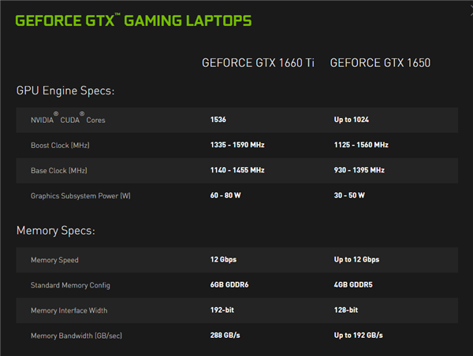Click the 60 - 80 W power value
Viewport: 473px width, 356px height.
tap(225, 195)
